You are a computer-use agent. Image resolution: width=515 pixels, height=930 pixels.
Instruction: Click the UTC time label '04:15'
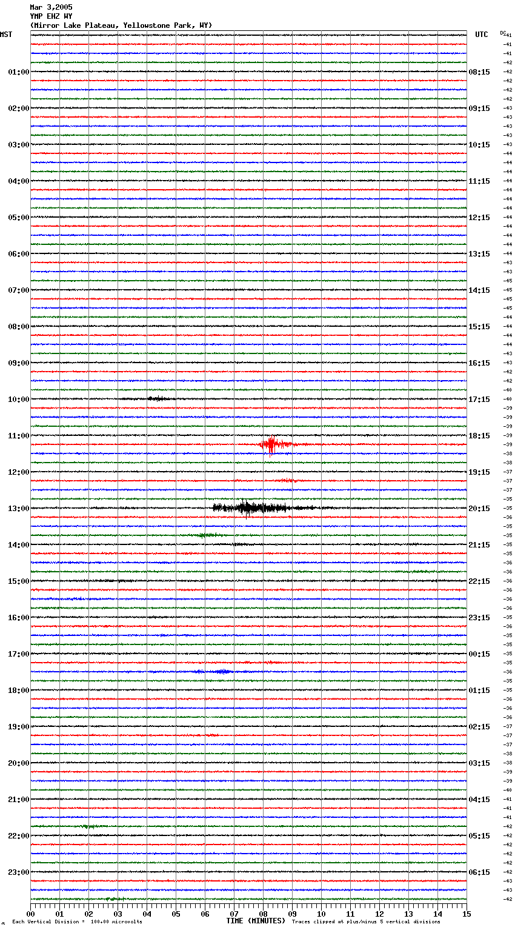(479, 800)
